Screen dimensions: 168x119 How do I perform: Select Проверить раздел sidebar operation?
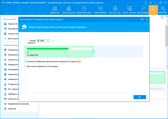(11, 94)
